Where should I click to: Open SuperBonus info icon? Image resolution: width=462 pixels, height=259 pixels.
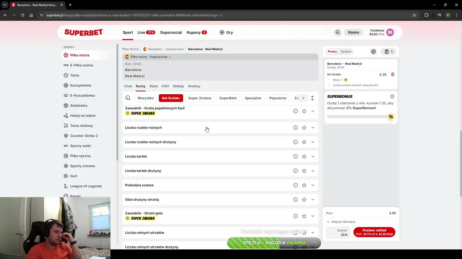click(392, 96)
